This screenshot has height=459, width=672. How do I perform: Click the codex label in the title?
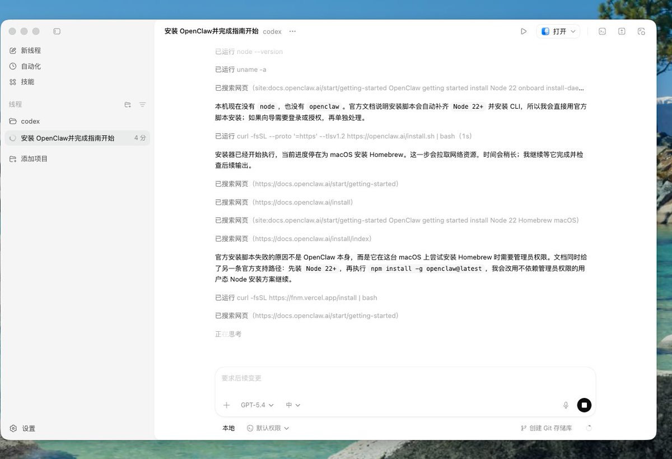[272, 31]
